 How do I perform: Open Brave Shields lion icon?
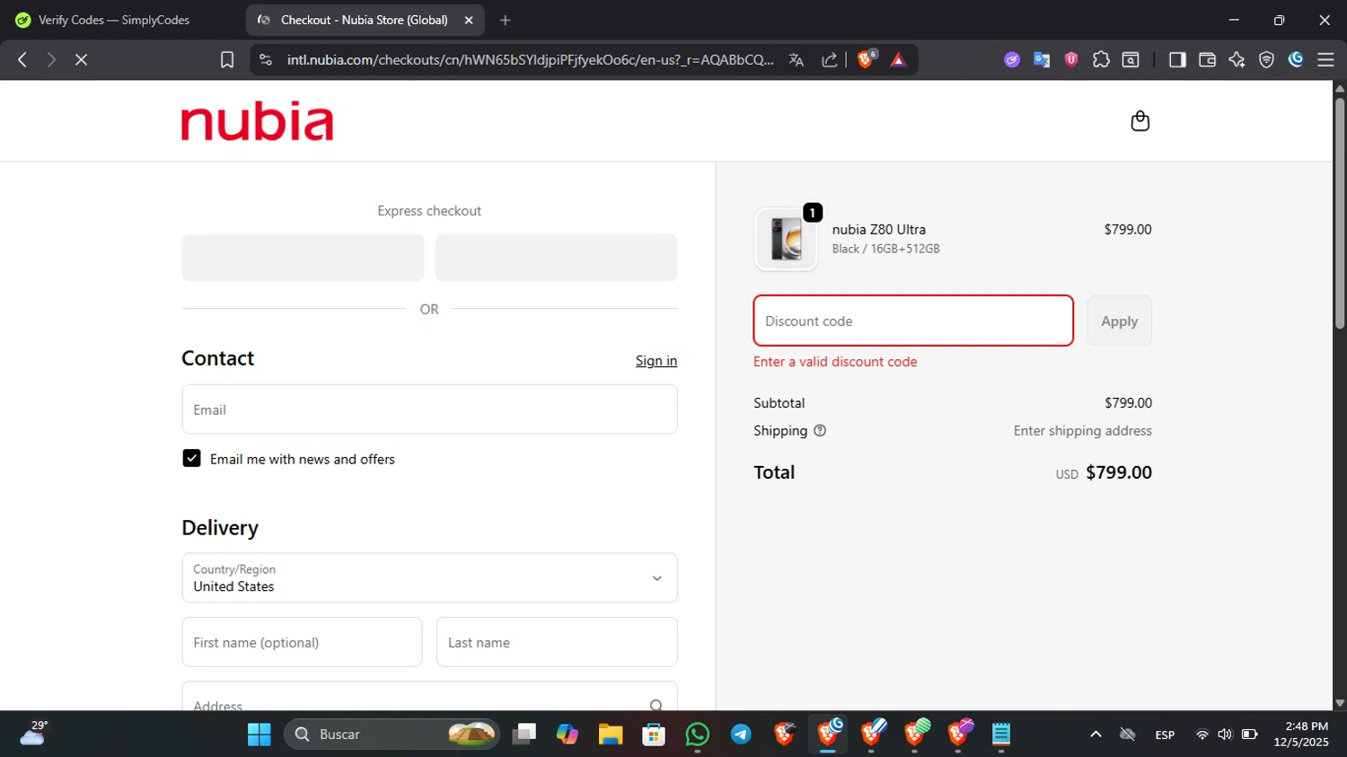(x=867, y=59)
